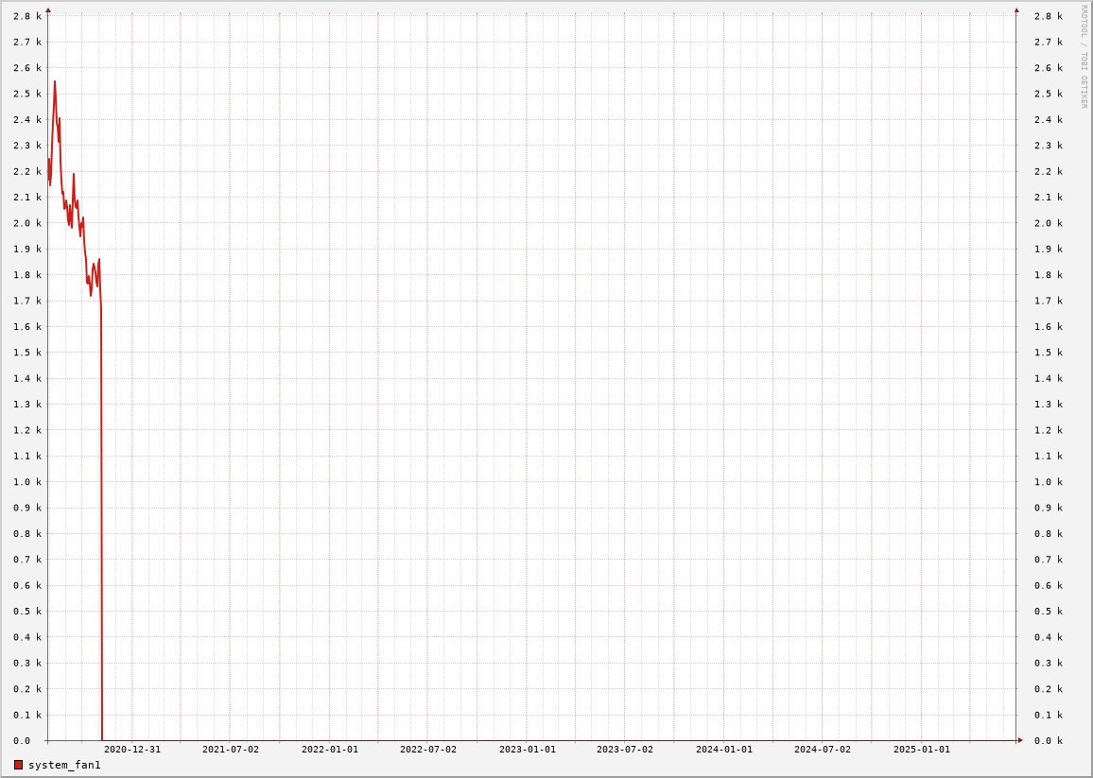Click the 2.0 k label on left axis

[26, 223]
